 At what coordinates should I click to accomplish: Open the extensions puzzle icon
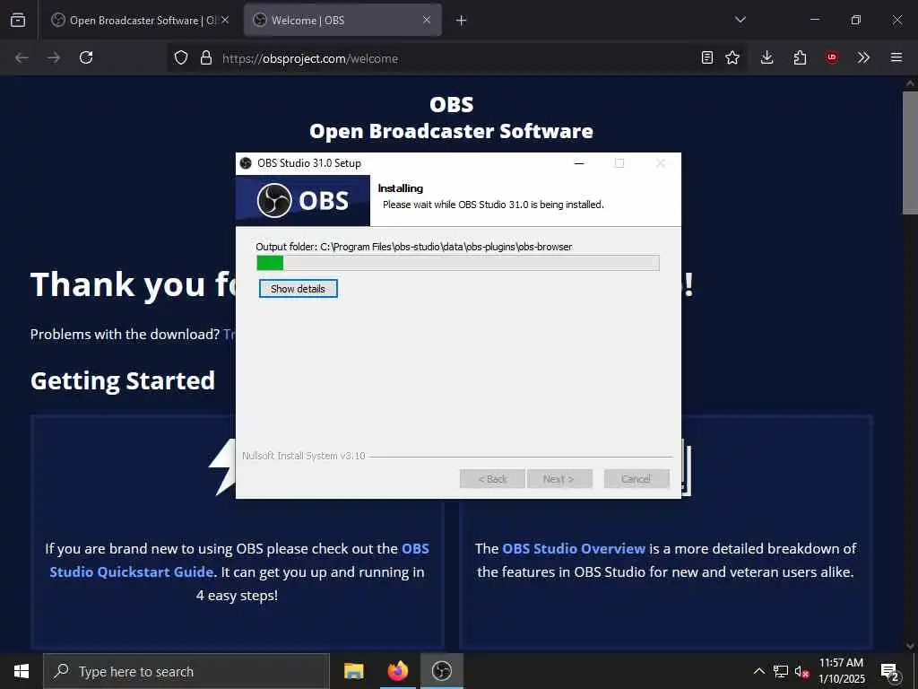tap(800, 57)
